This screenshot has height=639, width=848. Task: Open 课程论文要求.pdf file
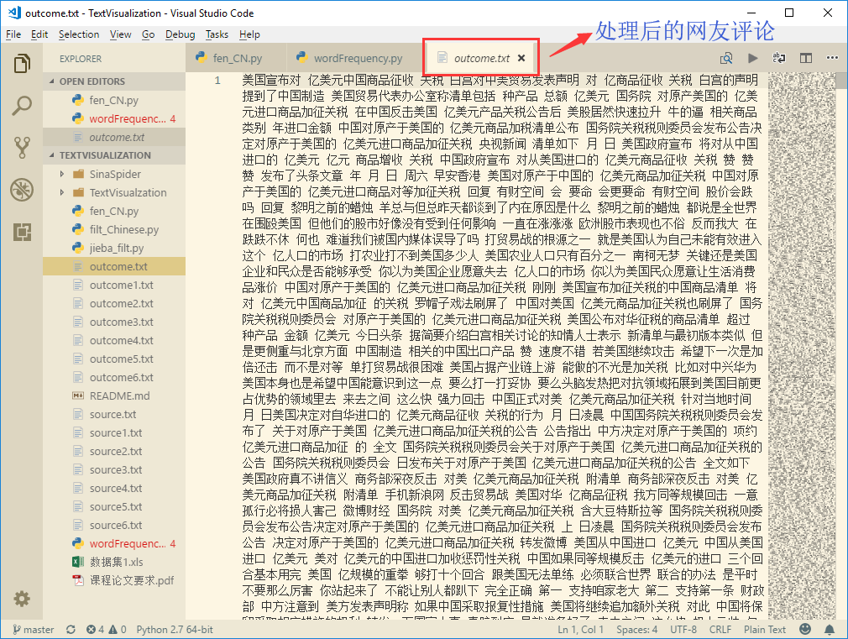point(114,580)
